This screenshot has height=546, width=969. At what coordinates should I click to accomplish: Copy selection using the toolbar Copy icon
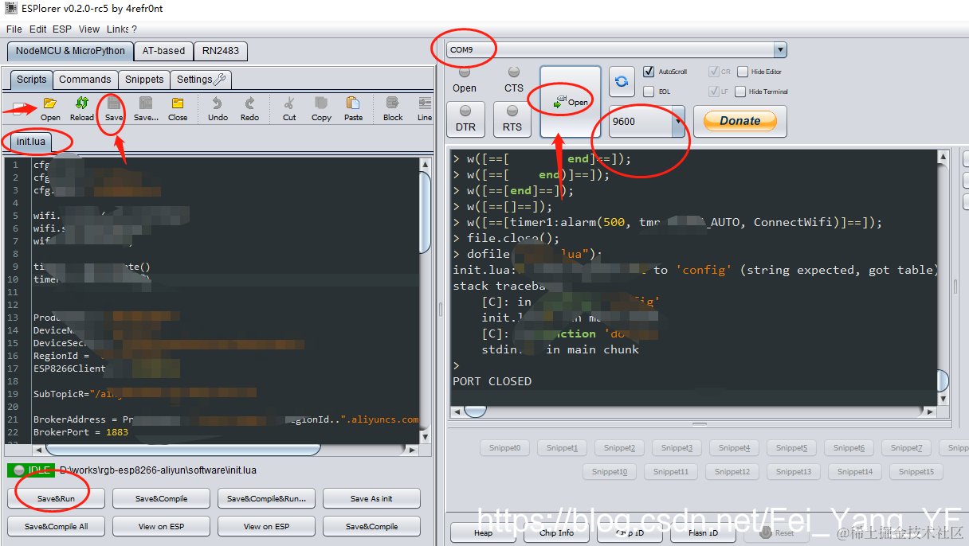click(x=321, y=108)
